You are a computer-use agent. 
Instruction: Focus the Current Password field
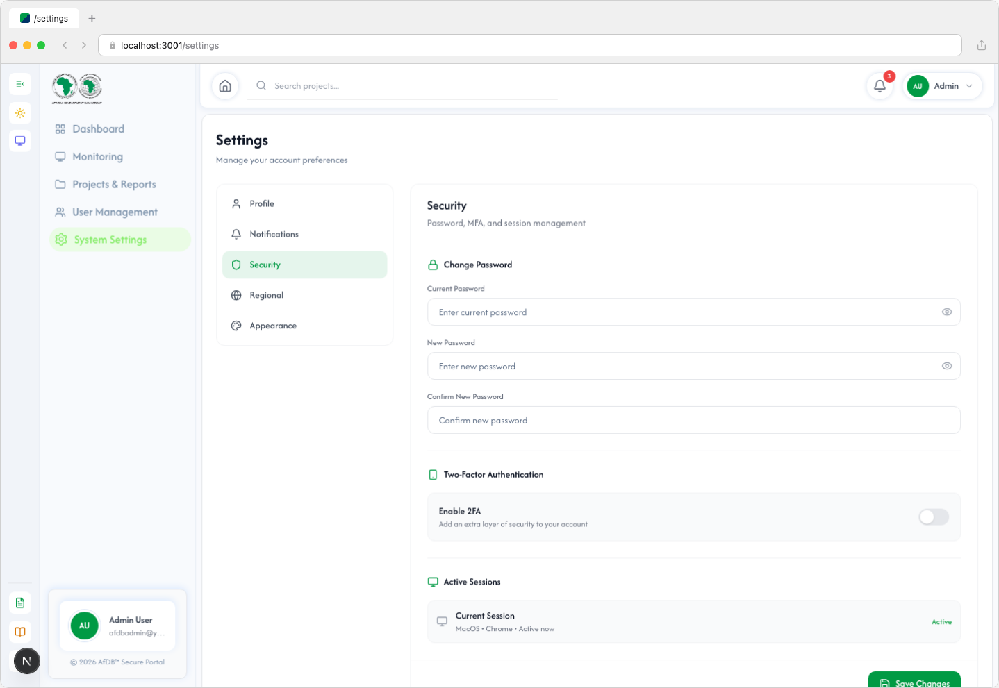tap(694, 312)
